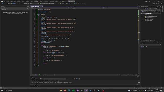Click the Undo icon in the toolbar

coord(17,4)
